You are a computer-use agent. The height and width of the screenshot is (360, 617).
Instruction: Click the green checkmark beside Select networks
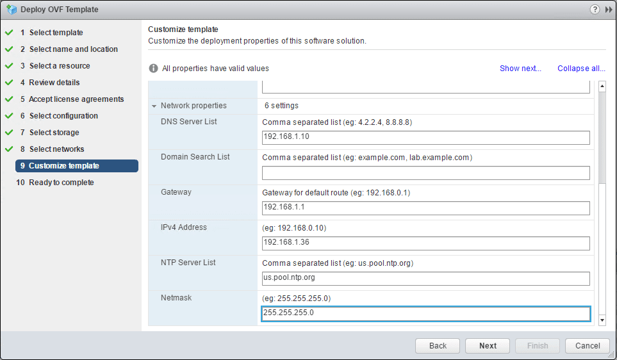pyautogui.click(x=9, y=149)
